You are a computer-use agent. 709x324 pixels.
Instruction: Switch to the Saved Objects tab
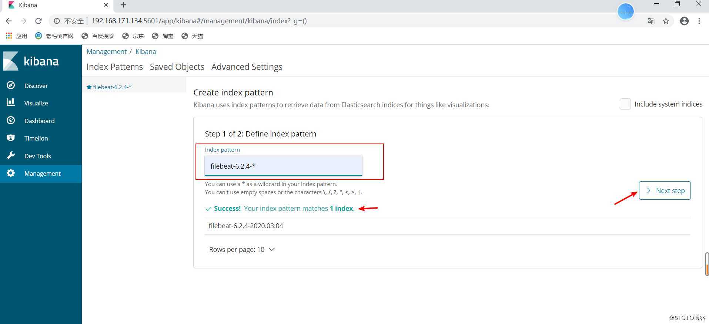click(x=177, y=67)
